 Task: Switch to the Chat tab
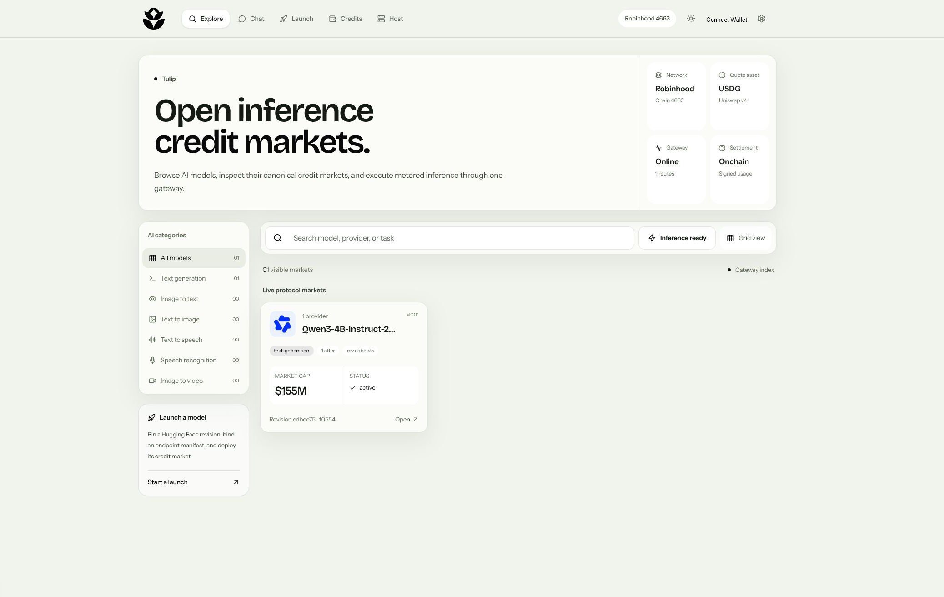click(251, 19)
